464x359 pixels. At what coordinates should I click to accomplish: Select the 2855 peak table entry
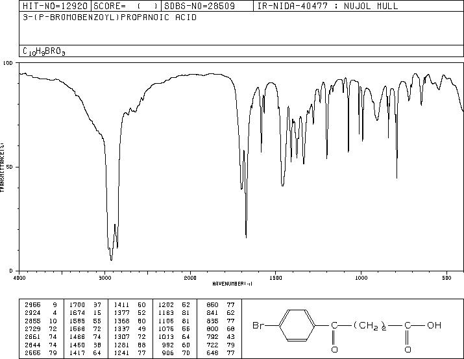coord(40,321)
